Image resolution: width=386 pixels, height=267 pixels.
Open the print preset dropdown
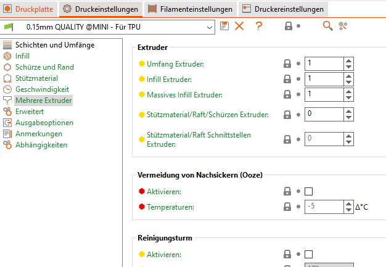coord(210,27)
